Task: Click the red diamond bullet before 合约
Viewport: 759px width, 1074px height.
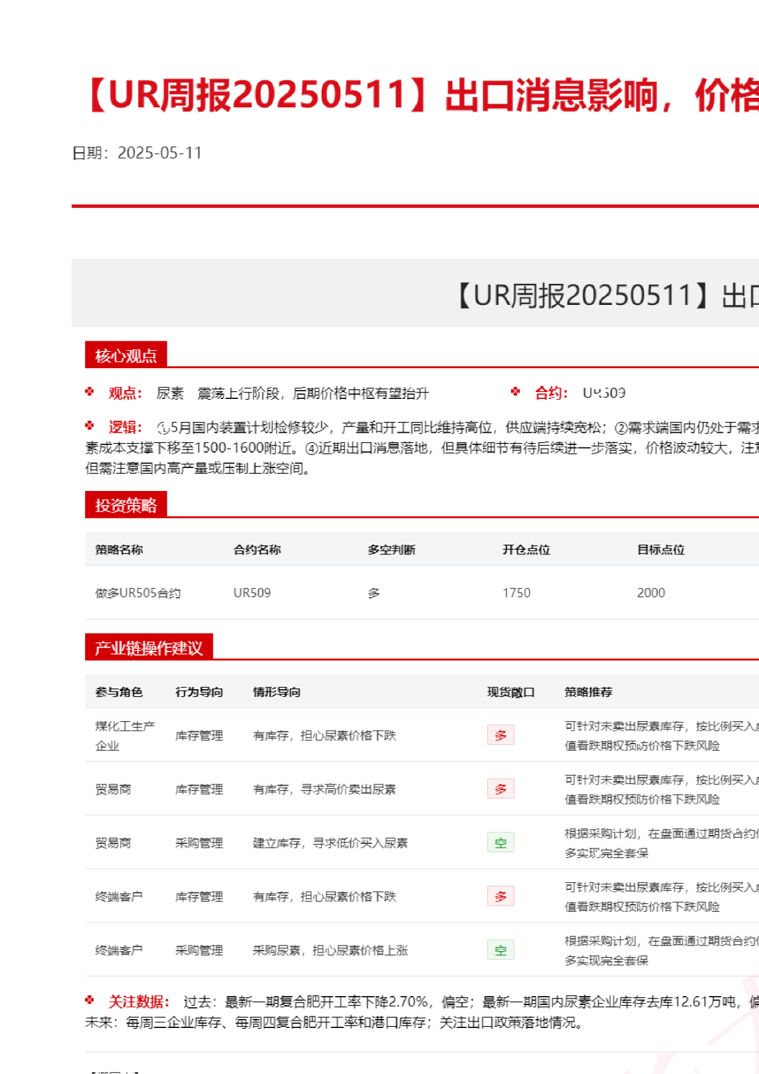Action: pos(516,392)
